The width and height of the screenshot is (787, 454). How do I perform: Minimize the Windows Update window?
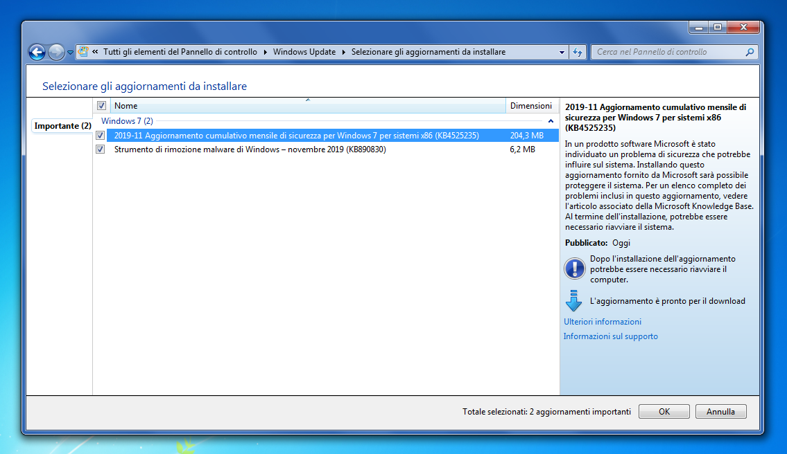[699, 27]
